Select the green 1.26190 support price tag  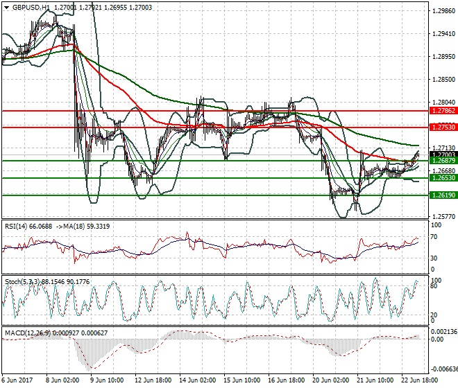[x=441, y=195]
